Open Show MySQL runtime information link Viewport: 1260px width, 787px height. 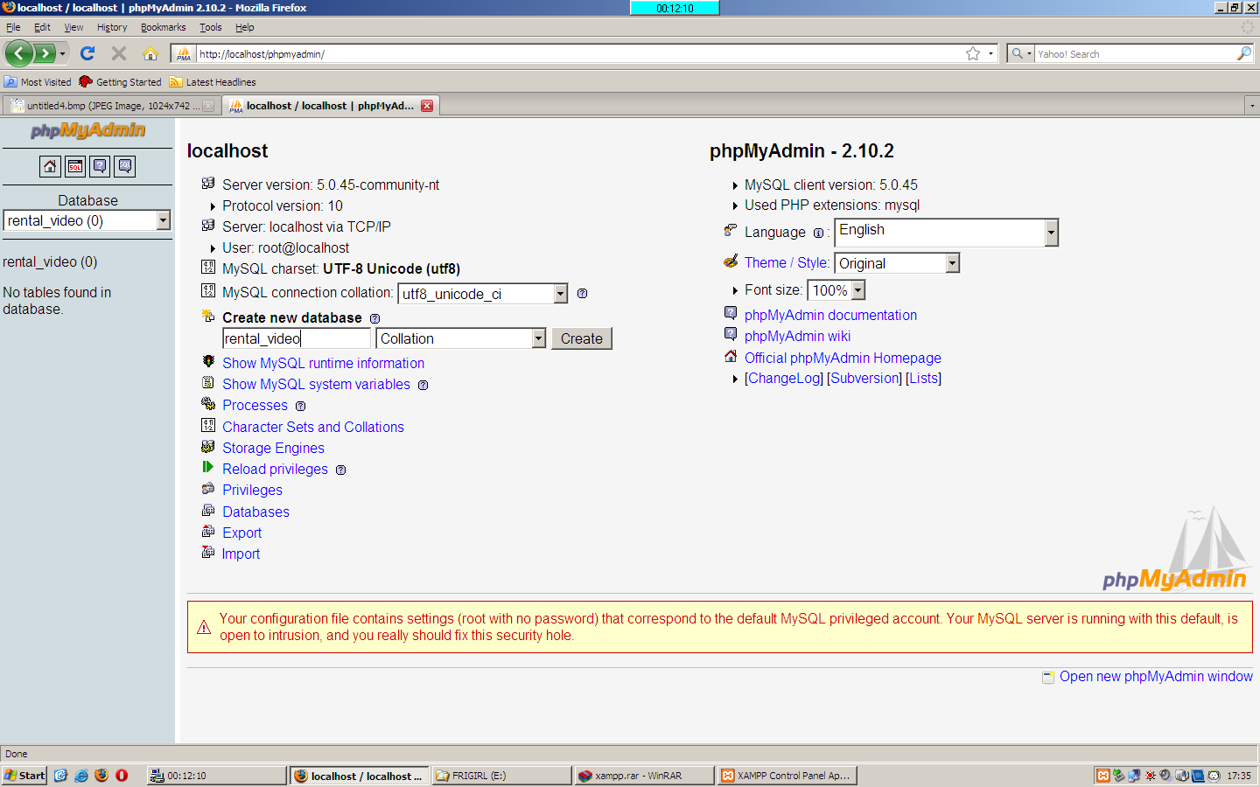coord(323,363)
